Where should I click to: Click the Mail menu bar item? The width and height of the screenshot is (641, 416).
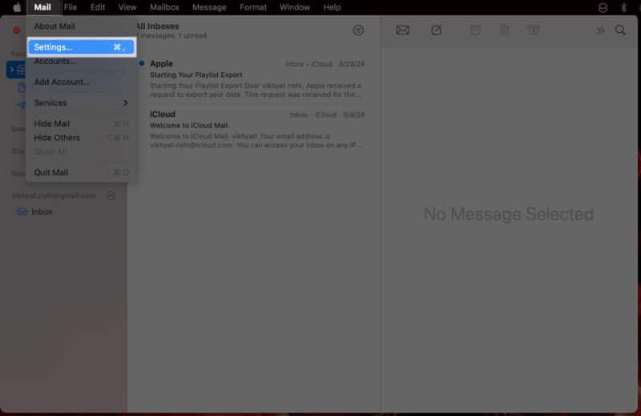click(x=42, y=7)
